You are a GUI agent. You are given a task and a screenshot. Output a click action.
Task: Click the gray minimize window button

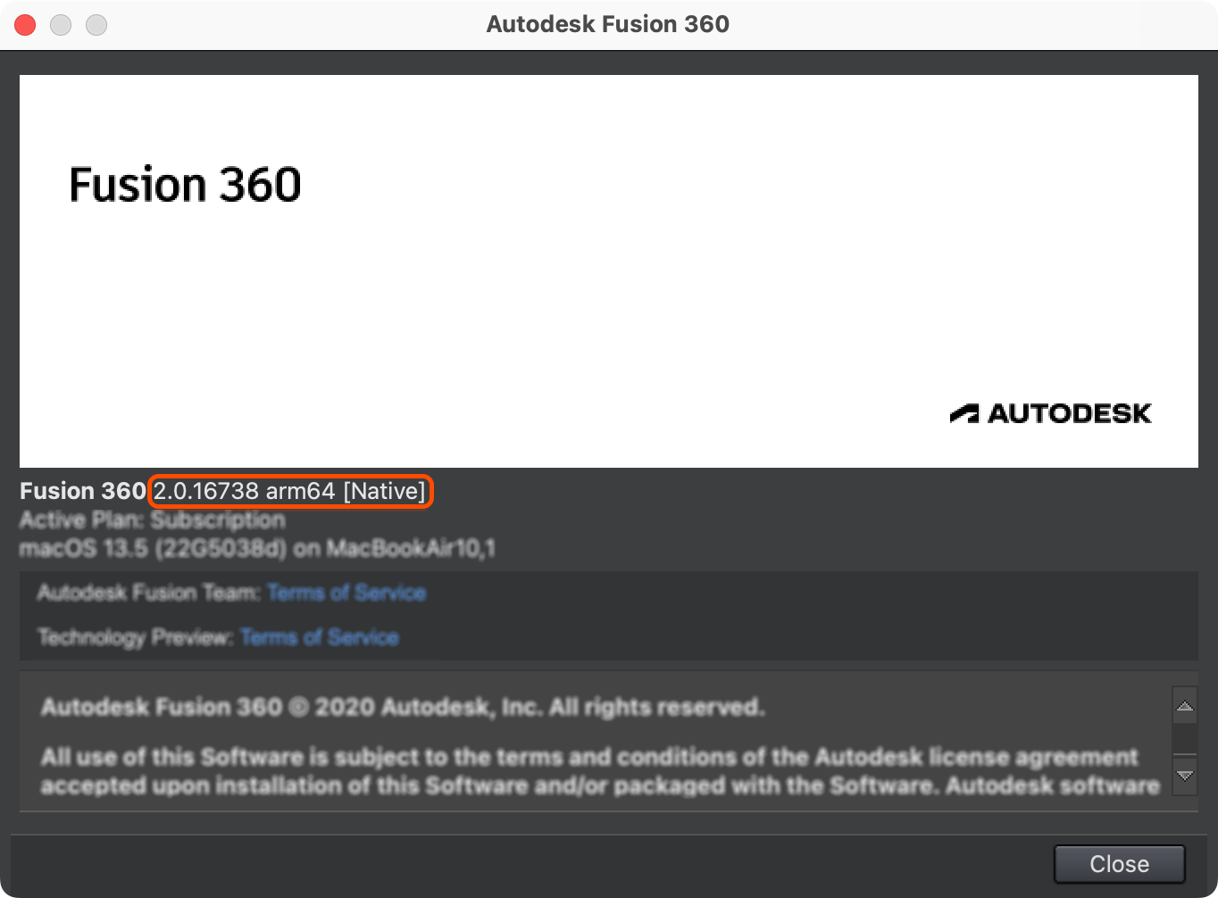(61, 25)
